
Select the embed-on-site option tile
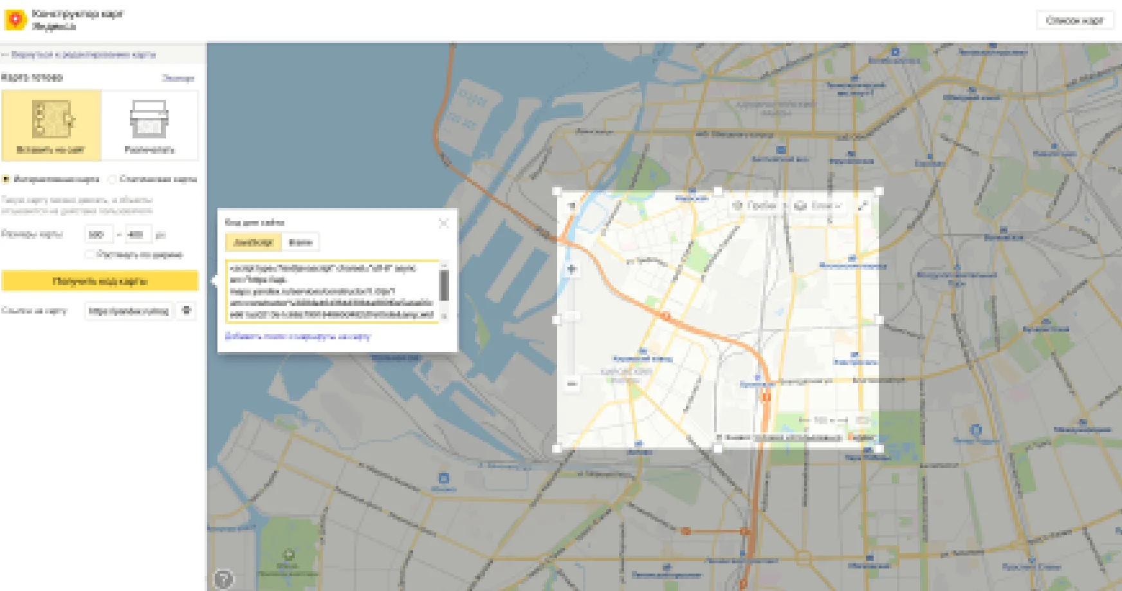point(51,125)
